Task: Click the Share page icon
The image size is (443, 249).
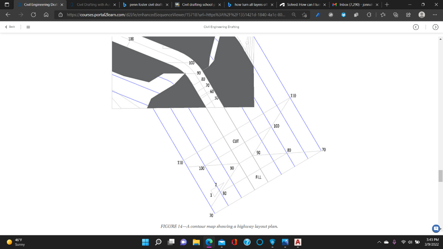Action: coord(408,15)
